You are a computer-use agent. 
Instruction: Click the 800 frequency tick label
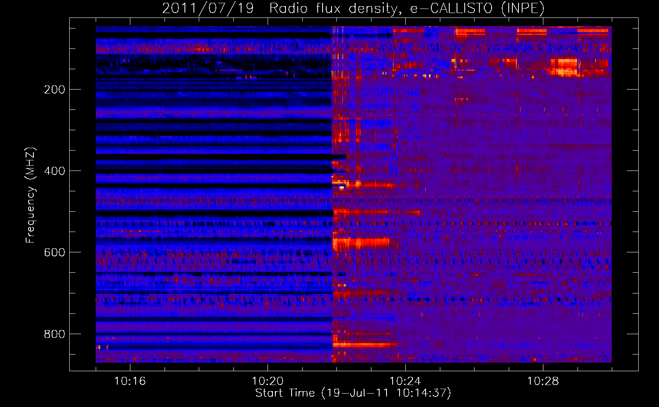(x=55, y=334)
